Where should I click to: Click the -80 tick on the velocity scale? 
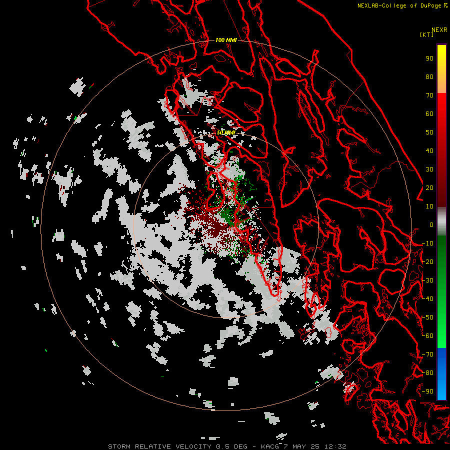coord(427,373)
